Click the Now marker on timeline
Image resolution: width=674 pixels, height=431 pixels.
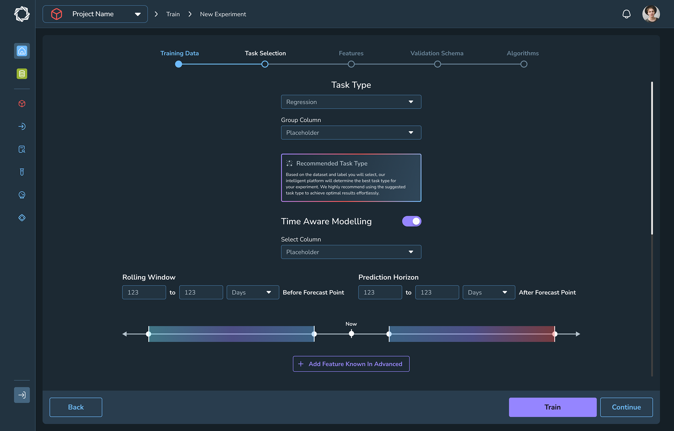[351, 334]
